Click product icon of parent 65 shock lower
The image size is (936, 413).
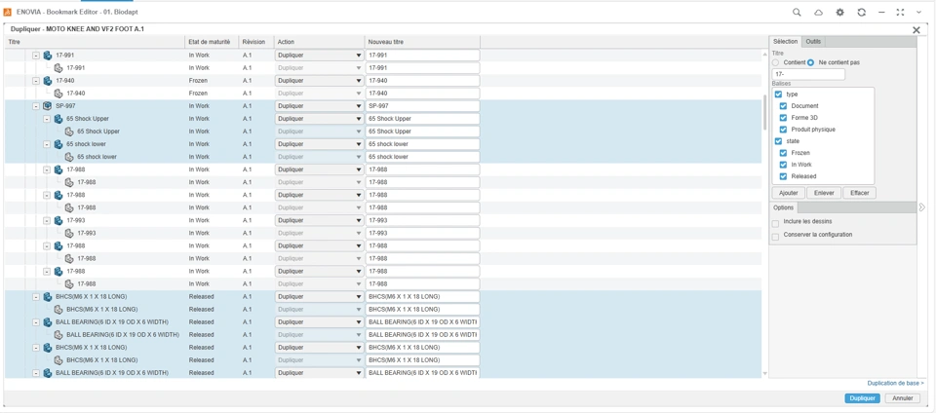(x=58, y=144)
